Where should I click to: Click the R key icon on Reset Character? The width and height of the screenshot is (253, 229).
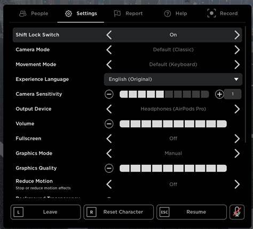pos(91,212)
